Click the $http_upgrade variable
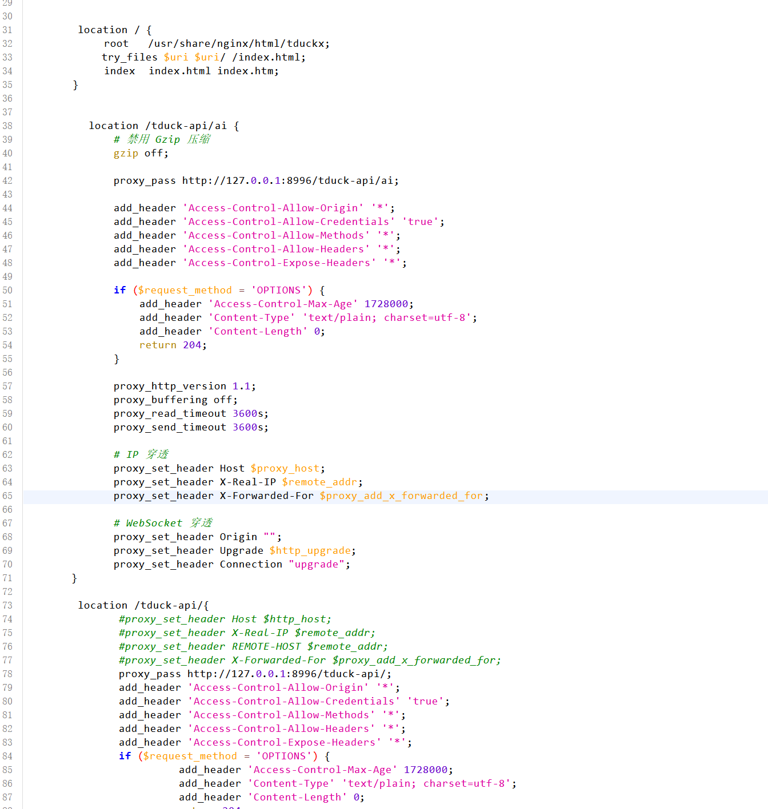768x809 pixels. [x=310, y=550]
